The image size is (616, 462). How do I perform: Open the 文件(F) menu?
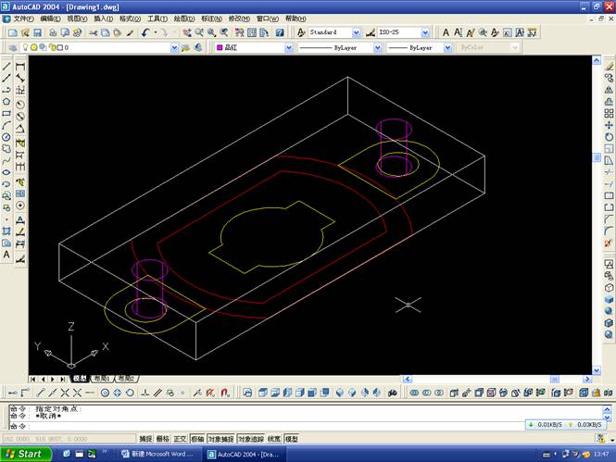pyautogui.click(x=23, y=19)
